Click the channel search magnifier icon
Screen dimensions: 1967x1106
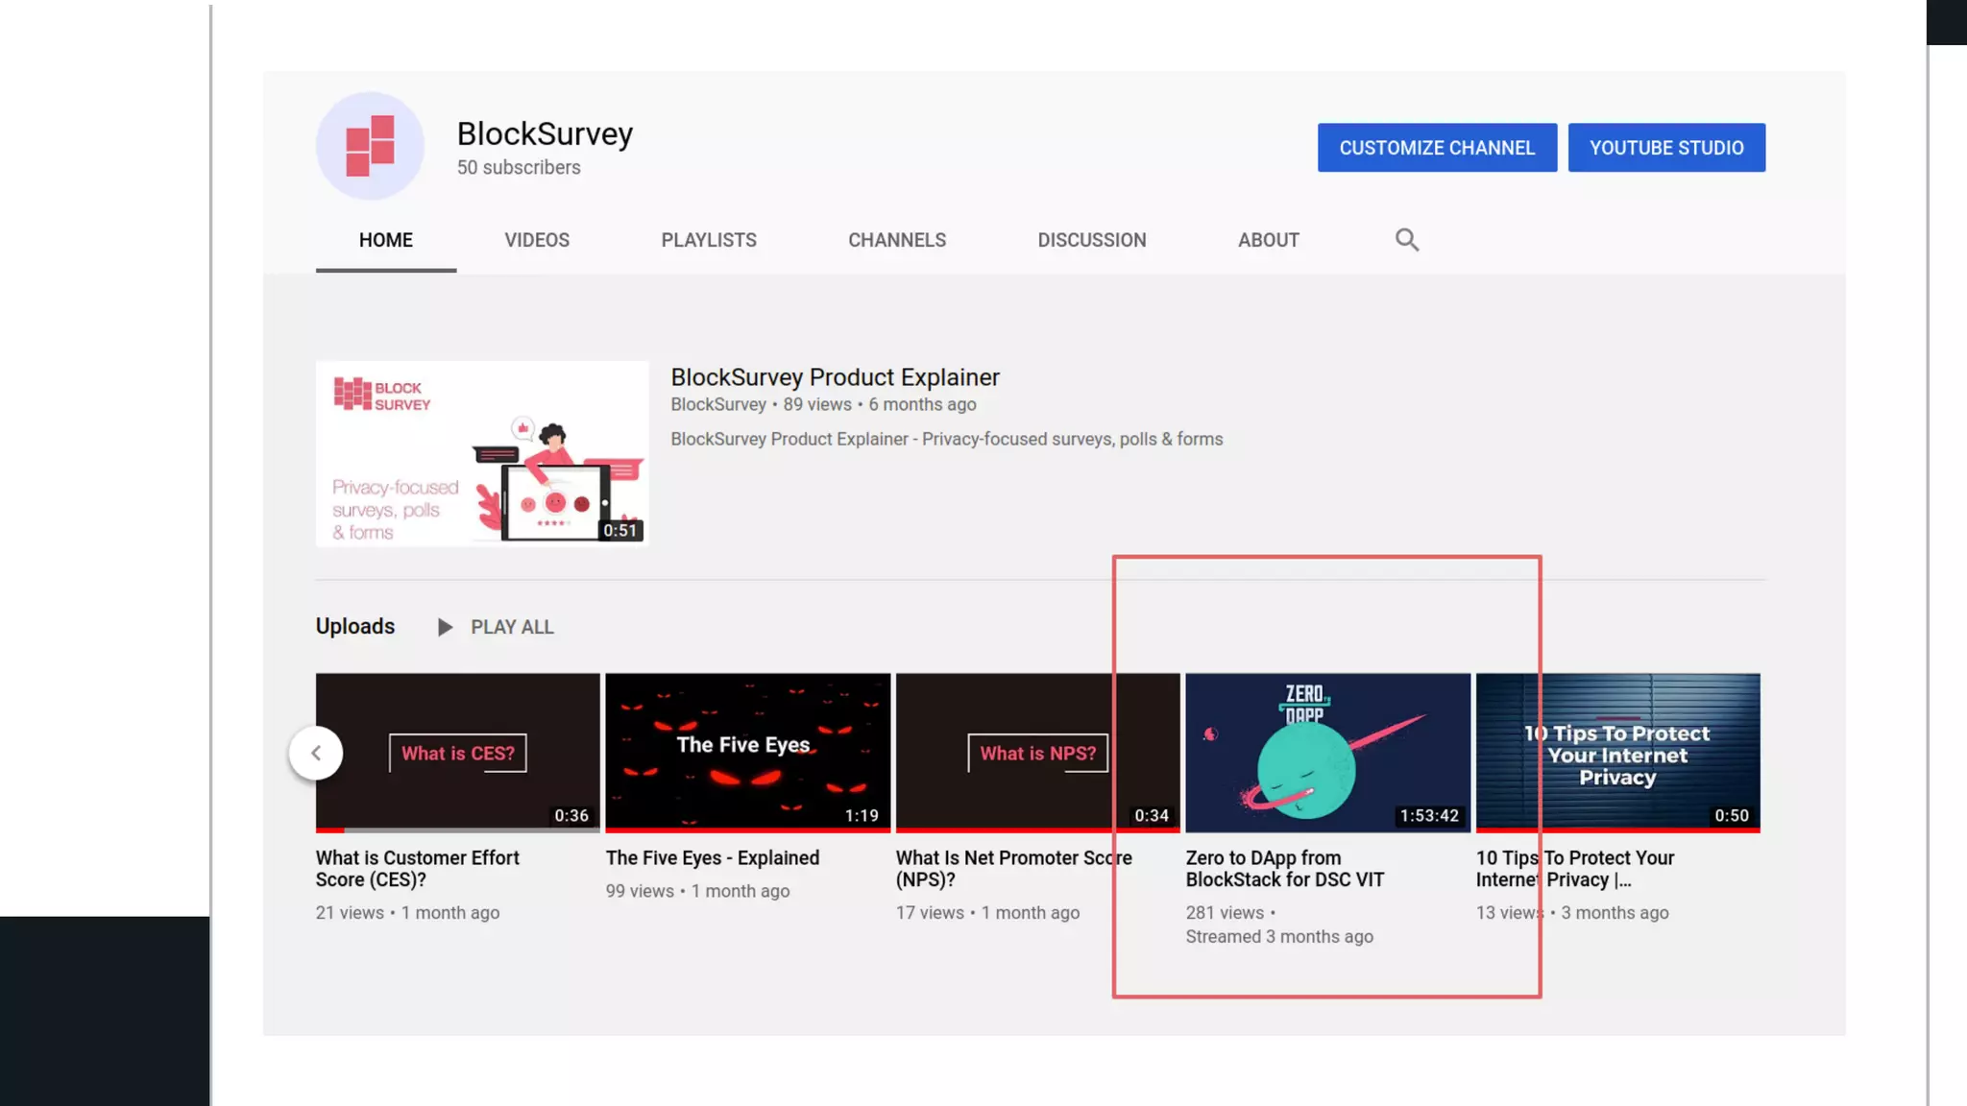pyautogui.click(x=1406, y=240)
